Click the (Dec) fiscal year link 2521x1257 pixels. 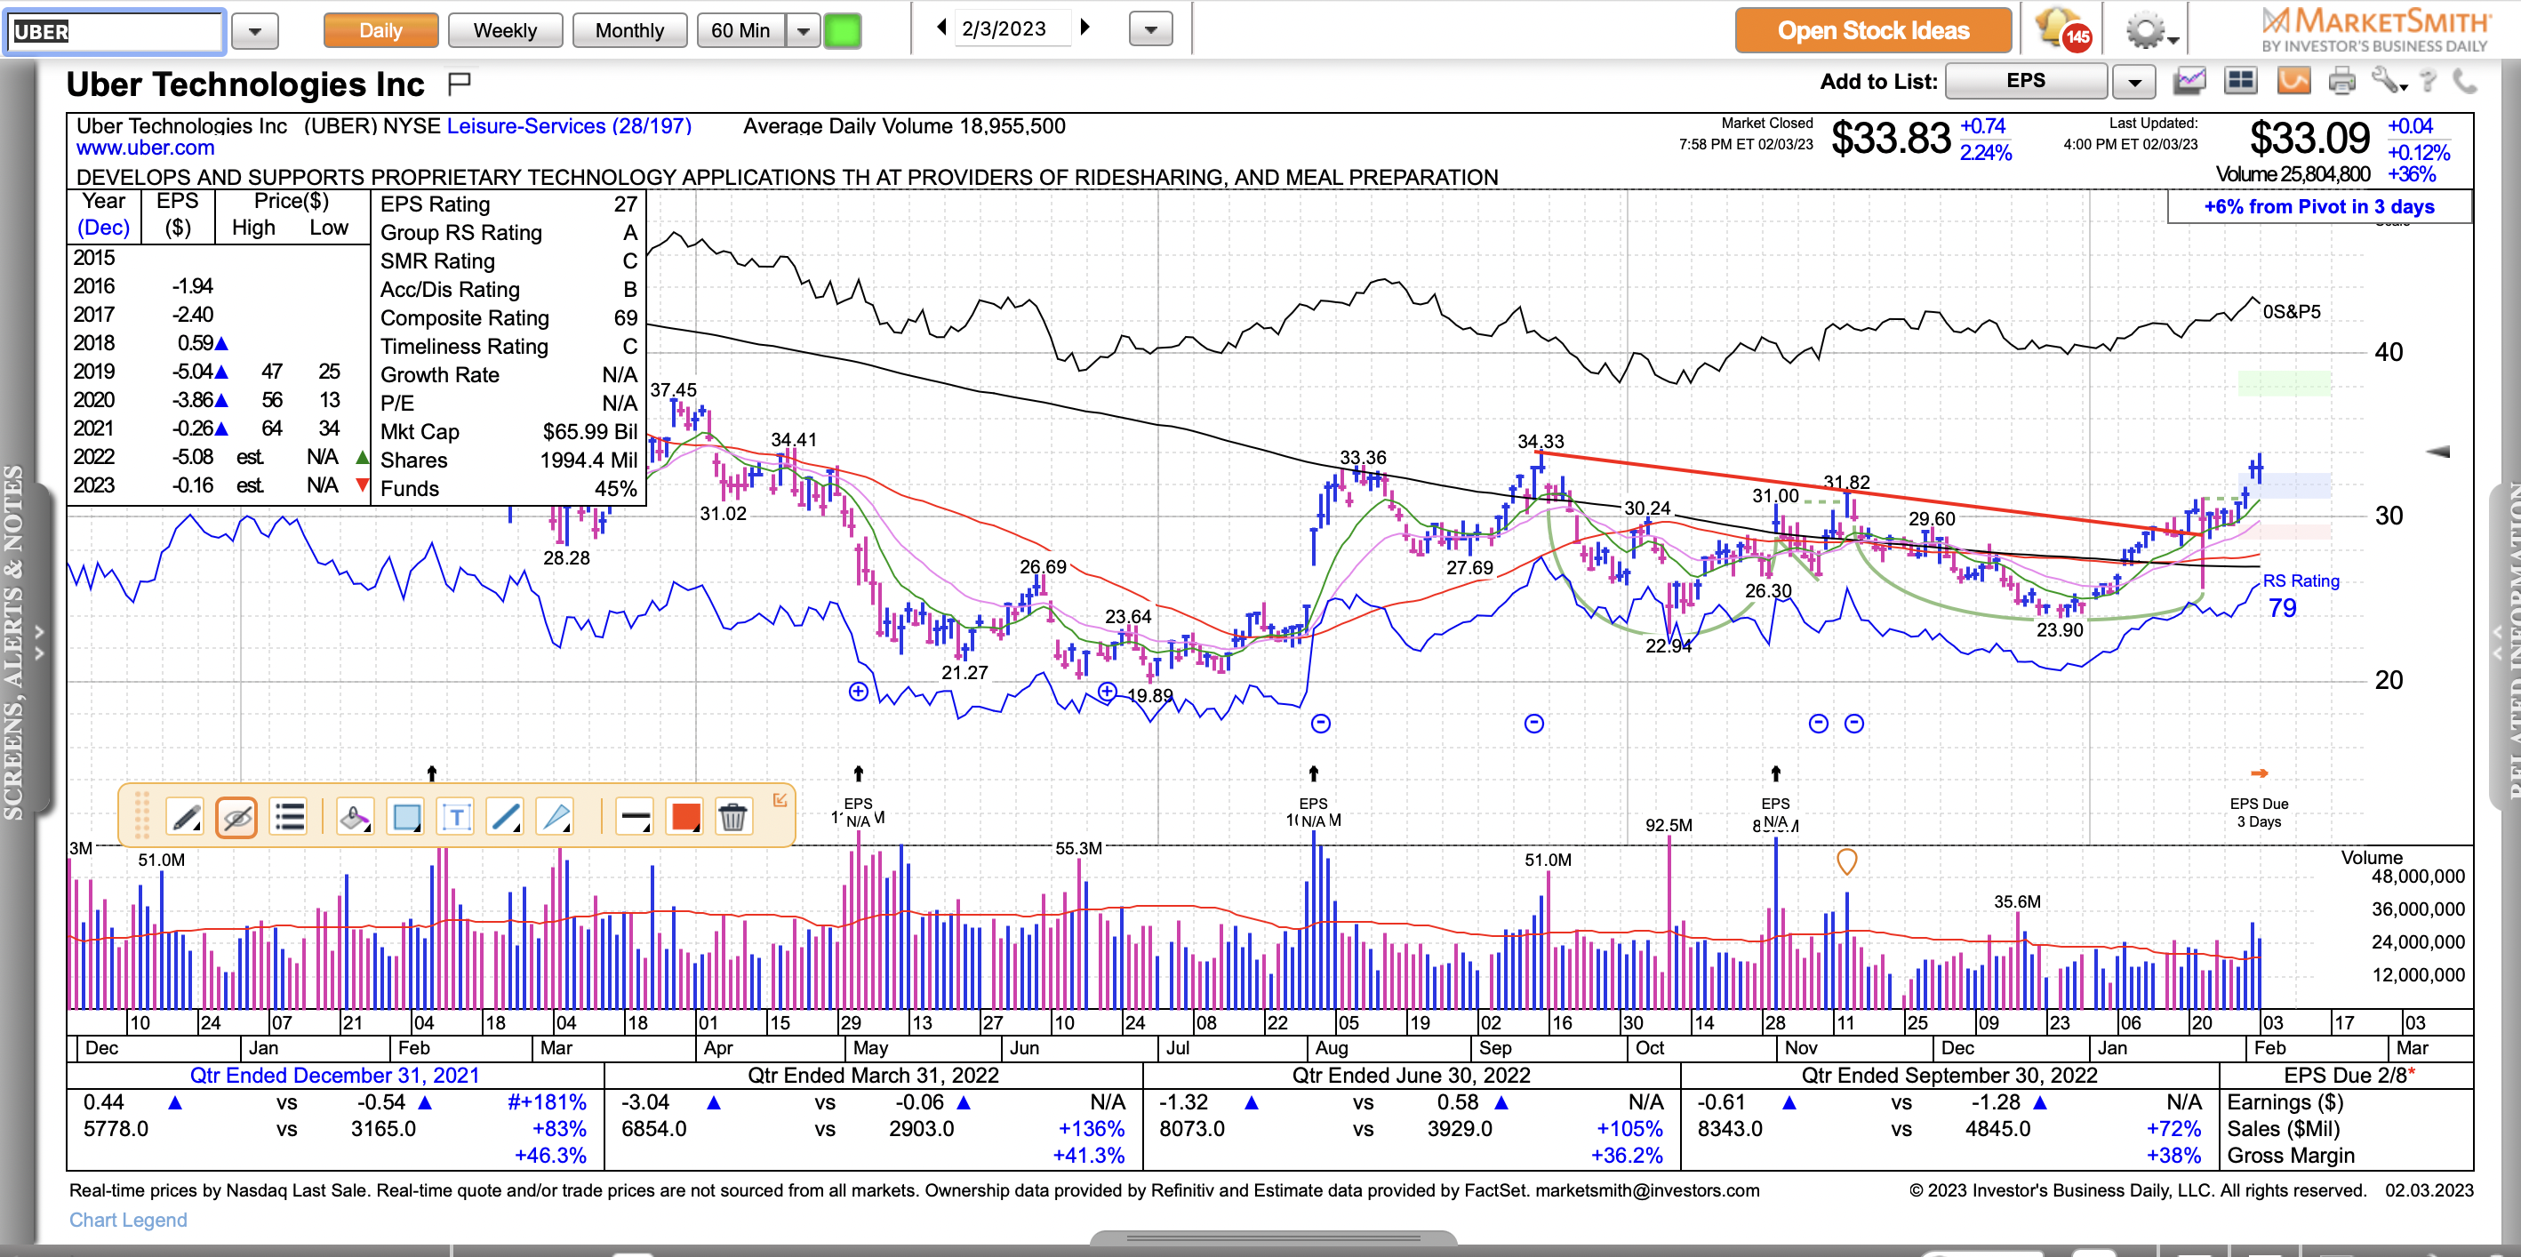click(x=103, y=227)
